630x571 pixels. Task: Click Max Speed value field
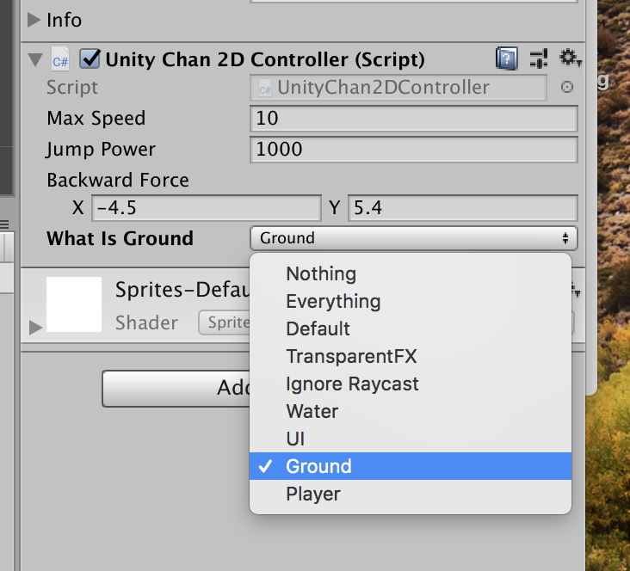pyautogui.click(x=414, y=119)
